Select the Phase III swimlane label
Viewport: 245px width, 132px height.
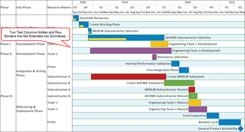6,96
